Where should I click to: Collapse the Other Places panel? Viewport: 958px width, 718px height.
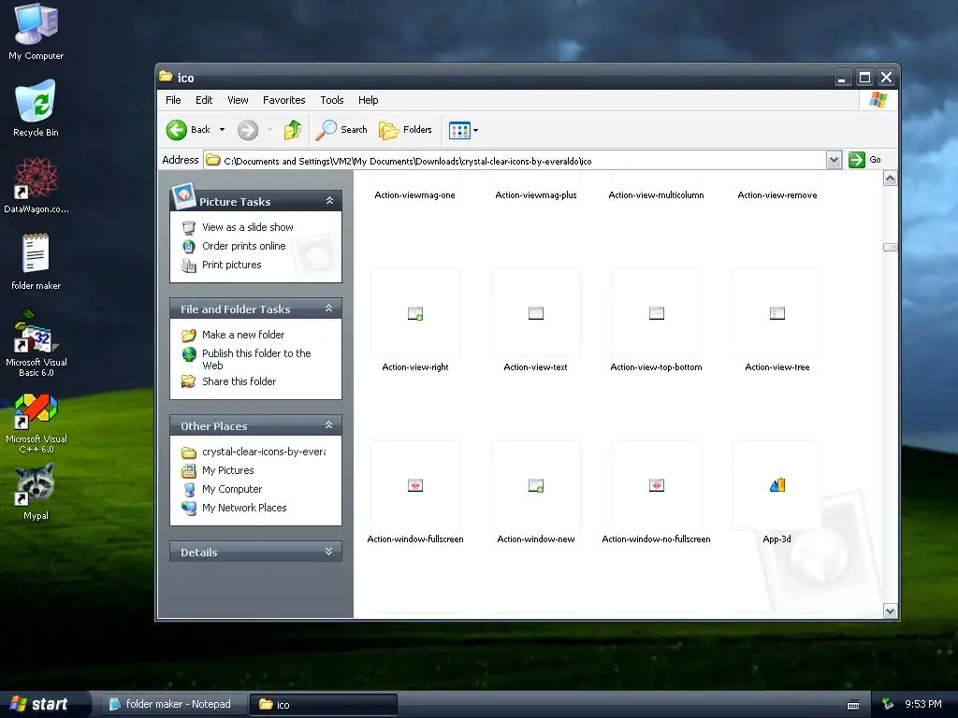[328, 425]
